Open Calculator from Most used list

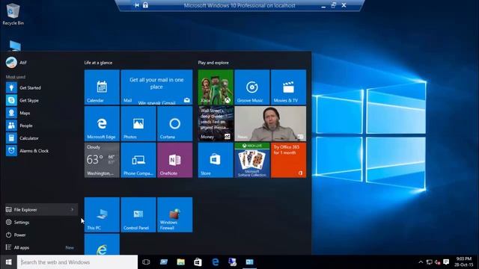[22, 138]
